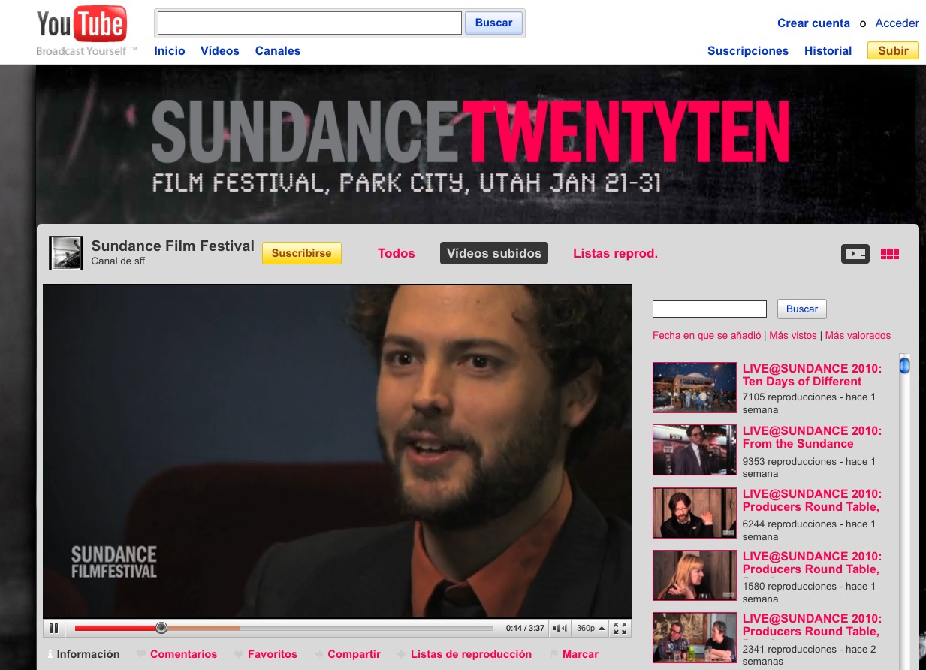
Task: Open title of video with 6244 reproducciones
Action: [x=813, y=500]
